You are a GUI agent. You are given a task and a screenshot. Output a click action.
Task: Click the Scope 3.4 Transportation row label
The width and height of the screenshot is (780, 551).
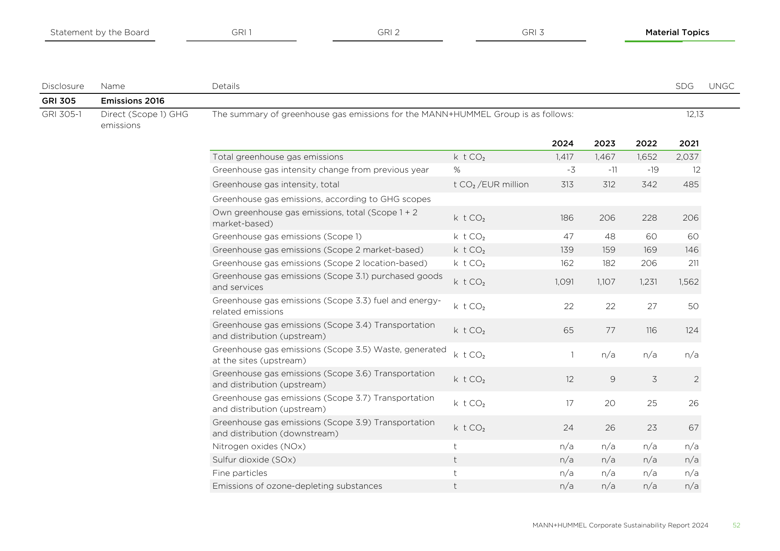tap(324, 330)
